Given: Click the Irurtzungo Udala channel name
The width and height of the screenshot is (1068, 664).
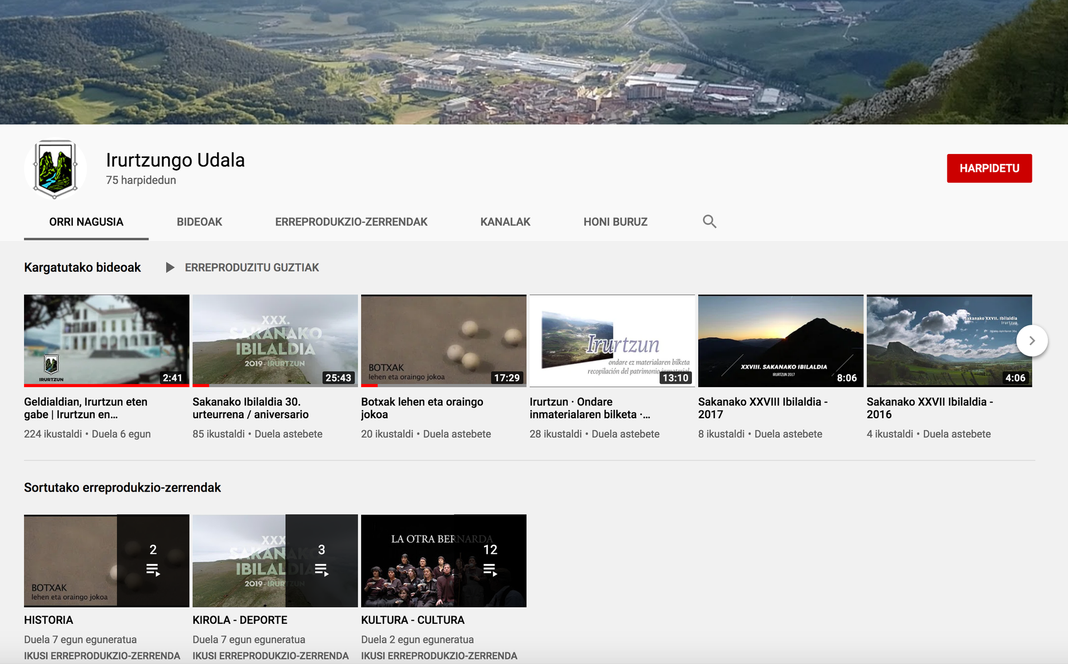Looking at the screenshot, I should [175, 160].
